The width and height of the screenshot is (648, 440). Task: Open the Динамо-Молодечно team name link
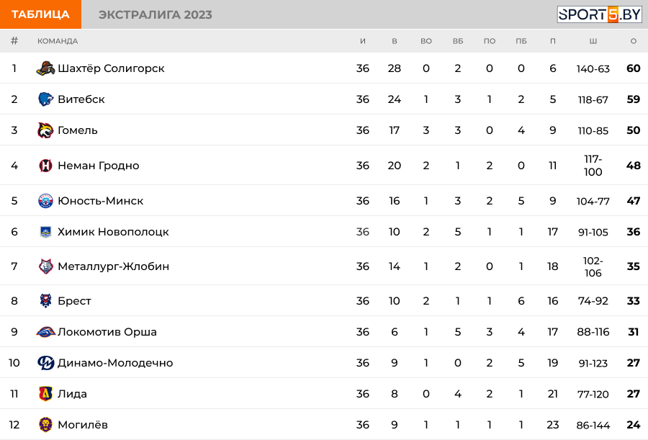coord(115,363)
